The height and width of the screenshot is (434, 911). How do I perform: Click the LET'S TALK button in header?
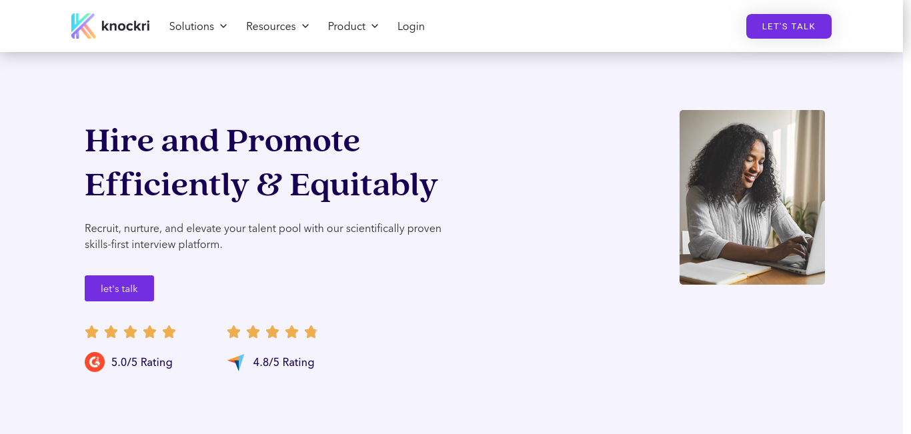click(789, 26)
